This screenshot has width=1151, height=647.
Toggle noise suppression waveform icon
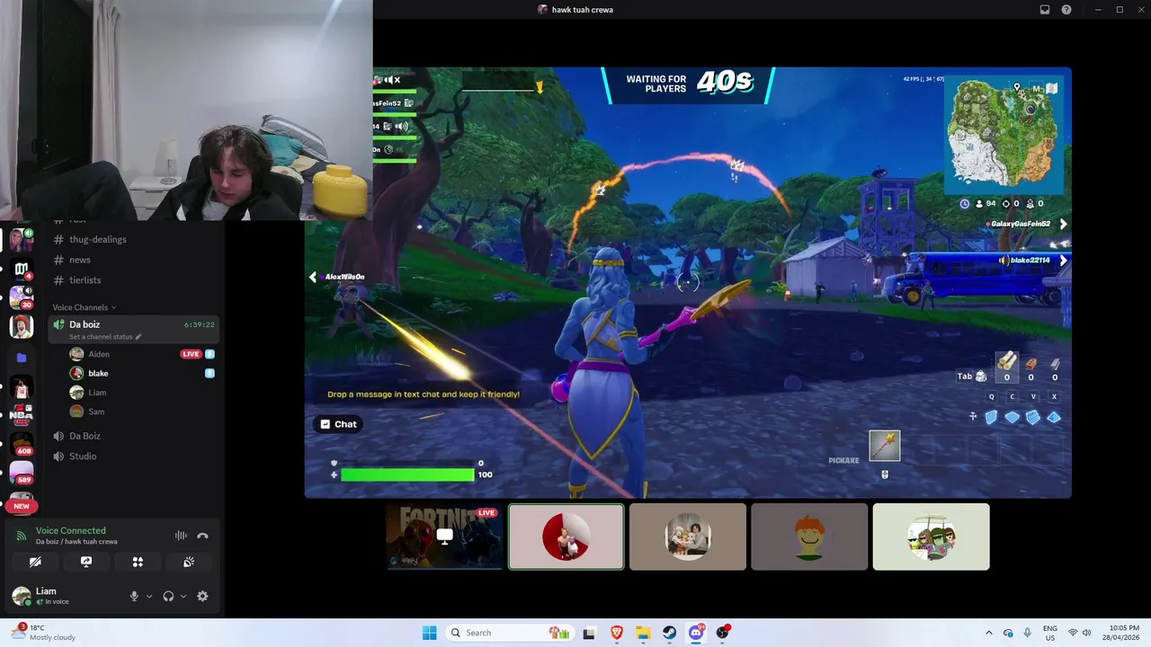[x=181, y=536]
